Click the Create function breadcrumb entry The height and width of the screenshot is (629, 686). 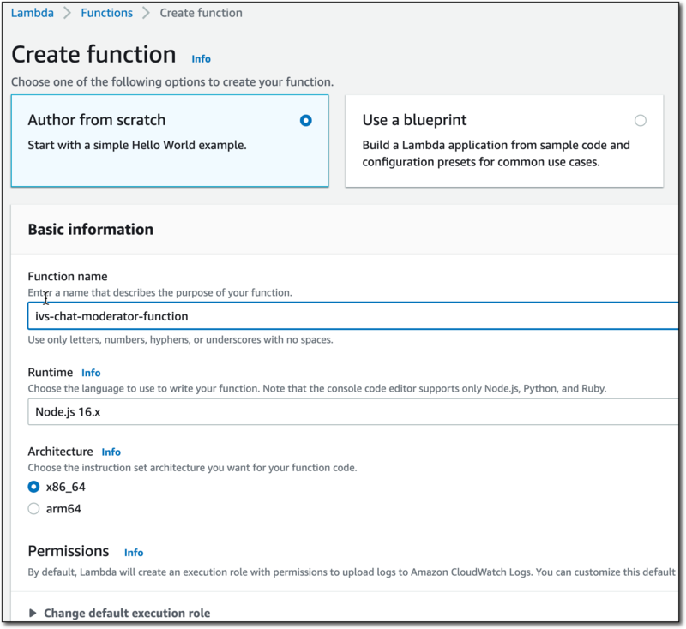[201, 13]
